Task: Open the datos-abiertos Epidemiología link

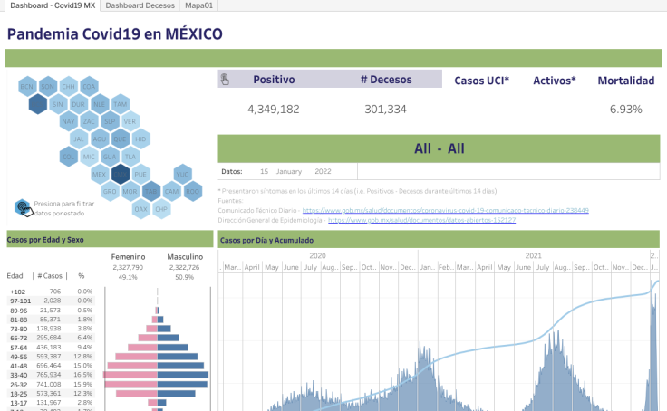Action: [421, 220]
